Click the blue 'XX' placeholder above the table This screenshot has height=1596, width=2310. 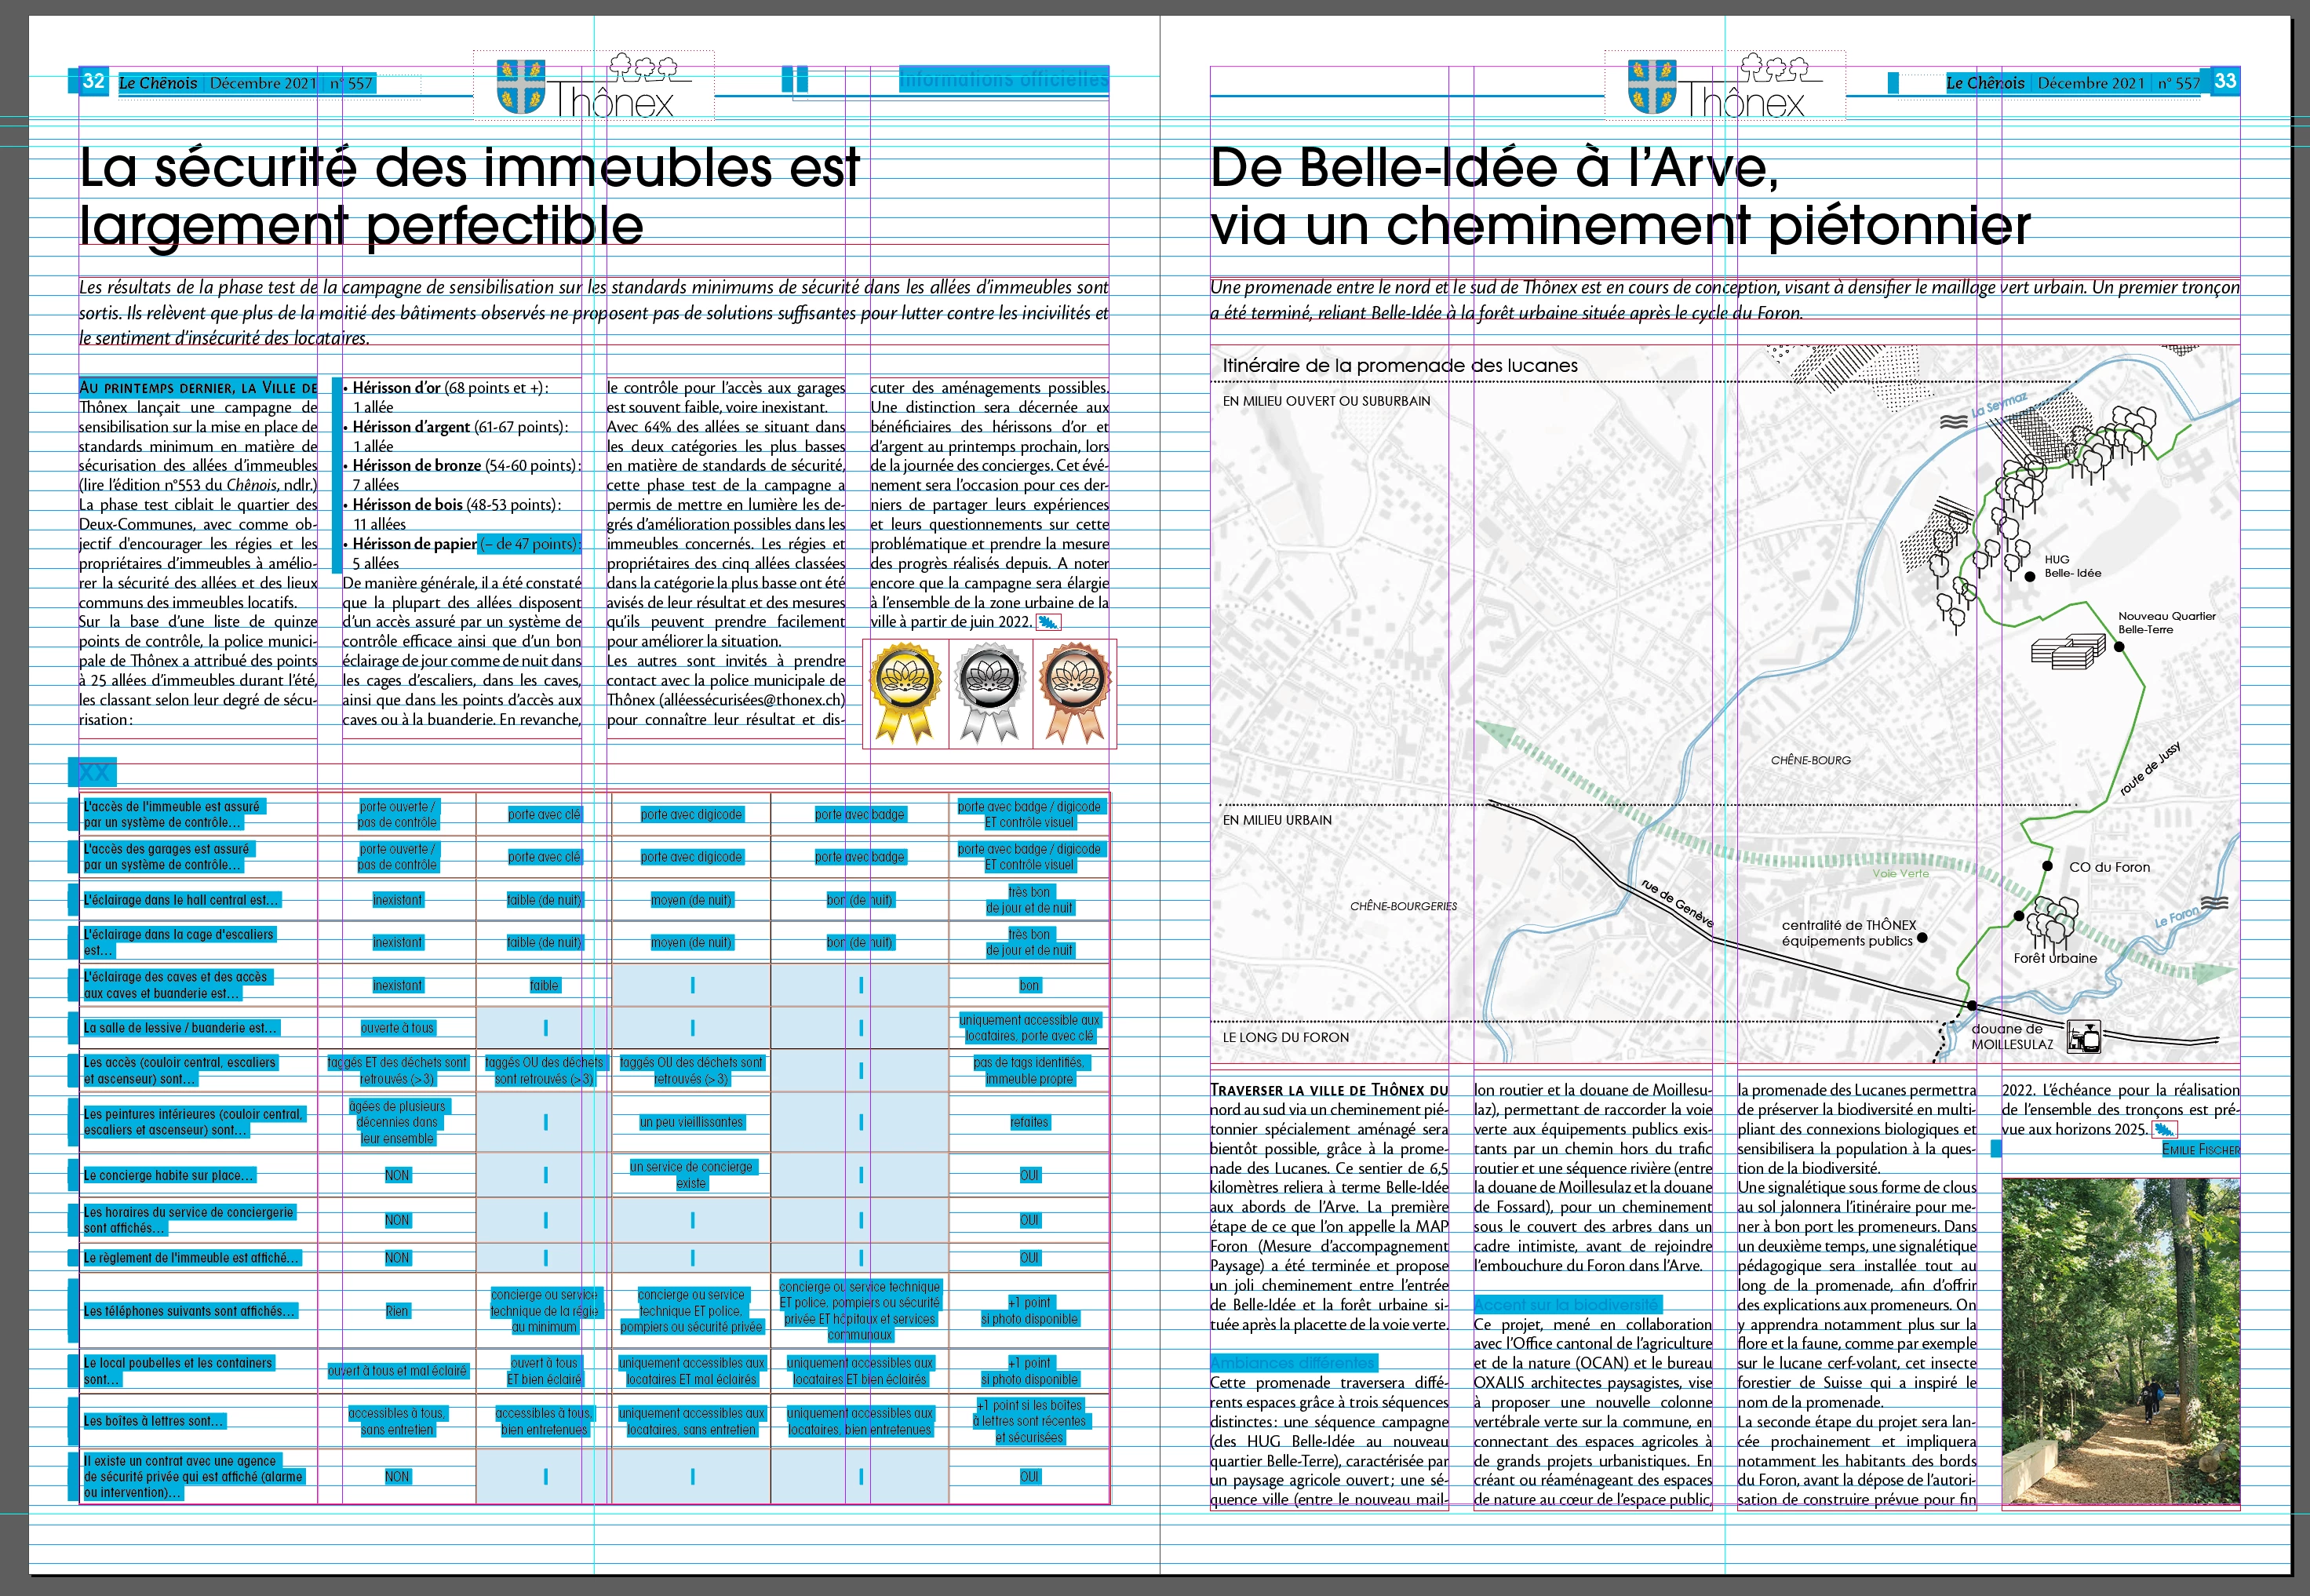click(93, 772)
